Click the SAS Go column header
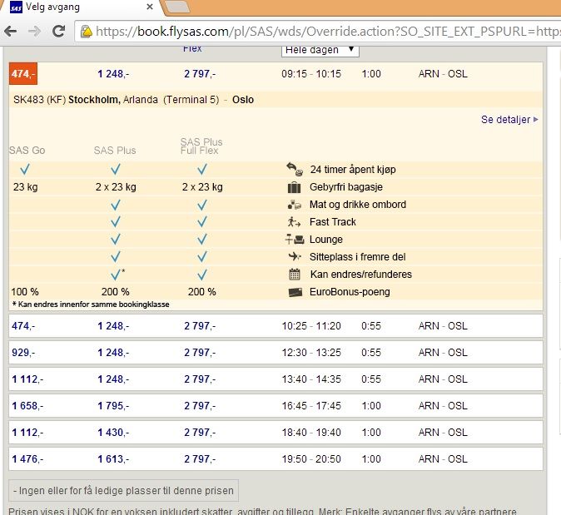The height and width of the screenshot is (515, 561). point(27,151)
